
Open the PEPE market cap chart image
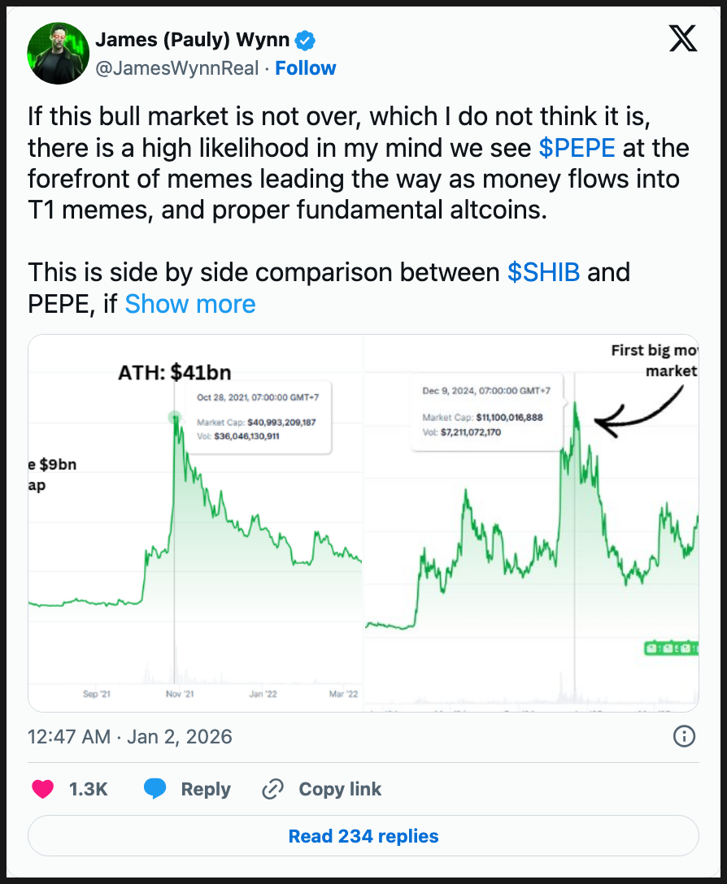click(531, 523)
